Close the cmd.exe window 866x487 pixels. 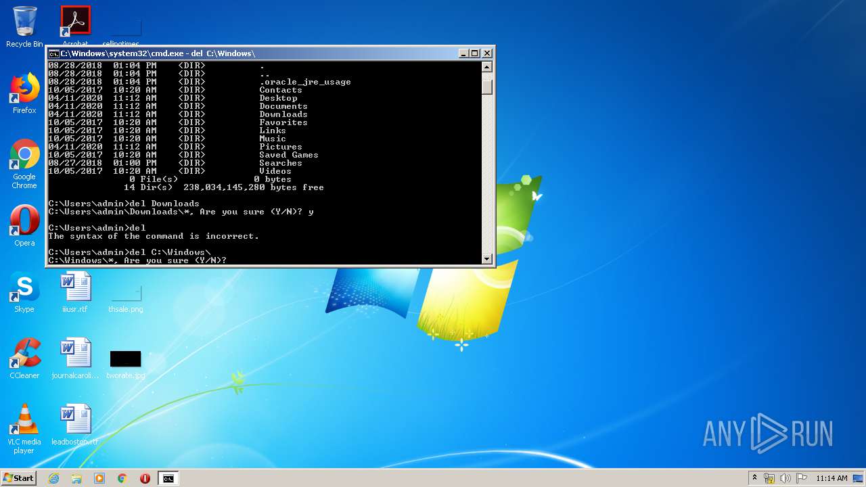[487, 53]
